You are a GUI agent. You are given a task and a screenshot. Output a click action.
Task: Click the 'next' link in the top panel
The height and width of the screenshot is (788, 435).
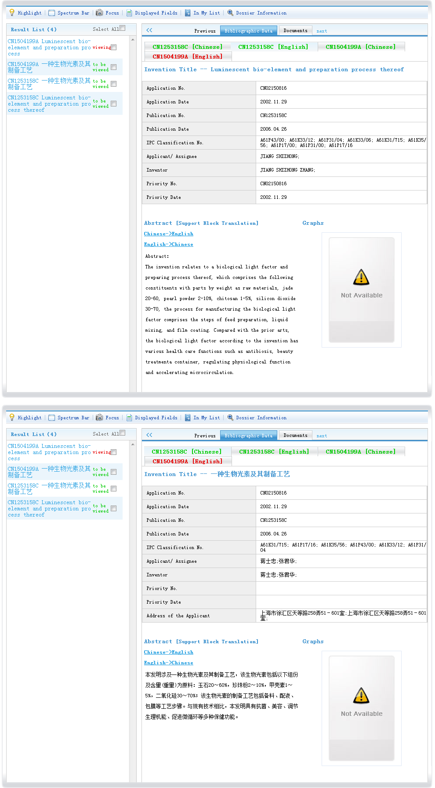[x=322, y=31]
